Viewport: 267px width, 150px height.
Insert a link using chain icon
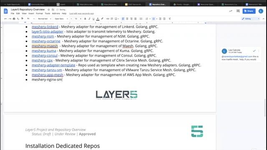(x=108, y=19)
